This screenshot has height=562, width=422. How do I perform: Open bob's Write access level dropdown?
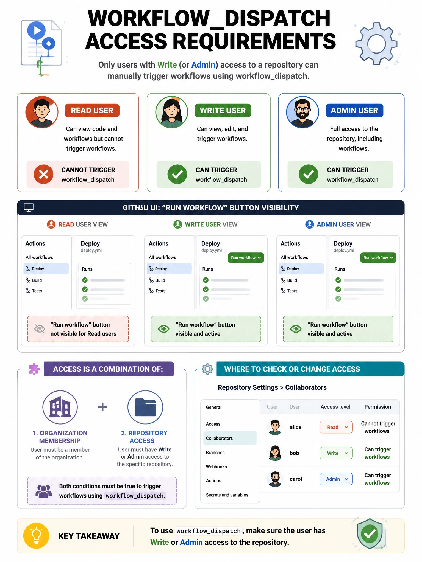(336, 453)
